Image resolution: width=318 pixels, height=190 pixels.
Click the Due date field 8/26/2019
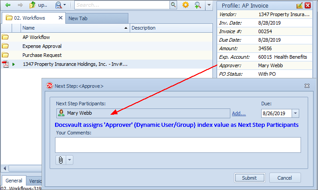(x=276, y=113)
